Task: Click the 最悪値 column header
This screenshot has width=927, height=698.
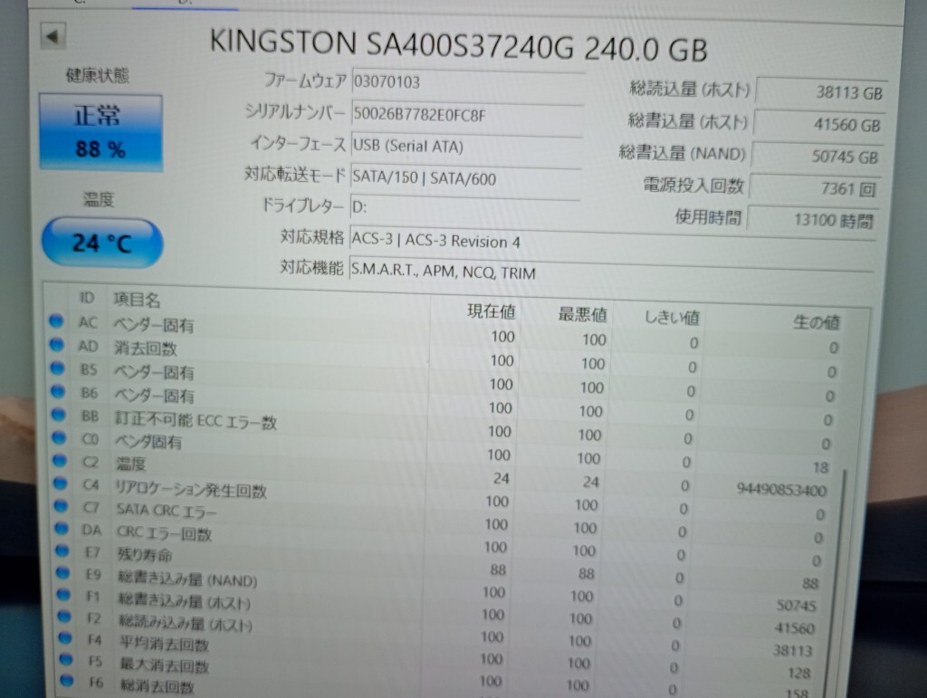Action: pos(582,314)
